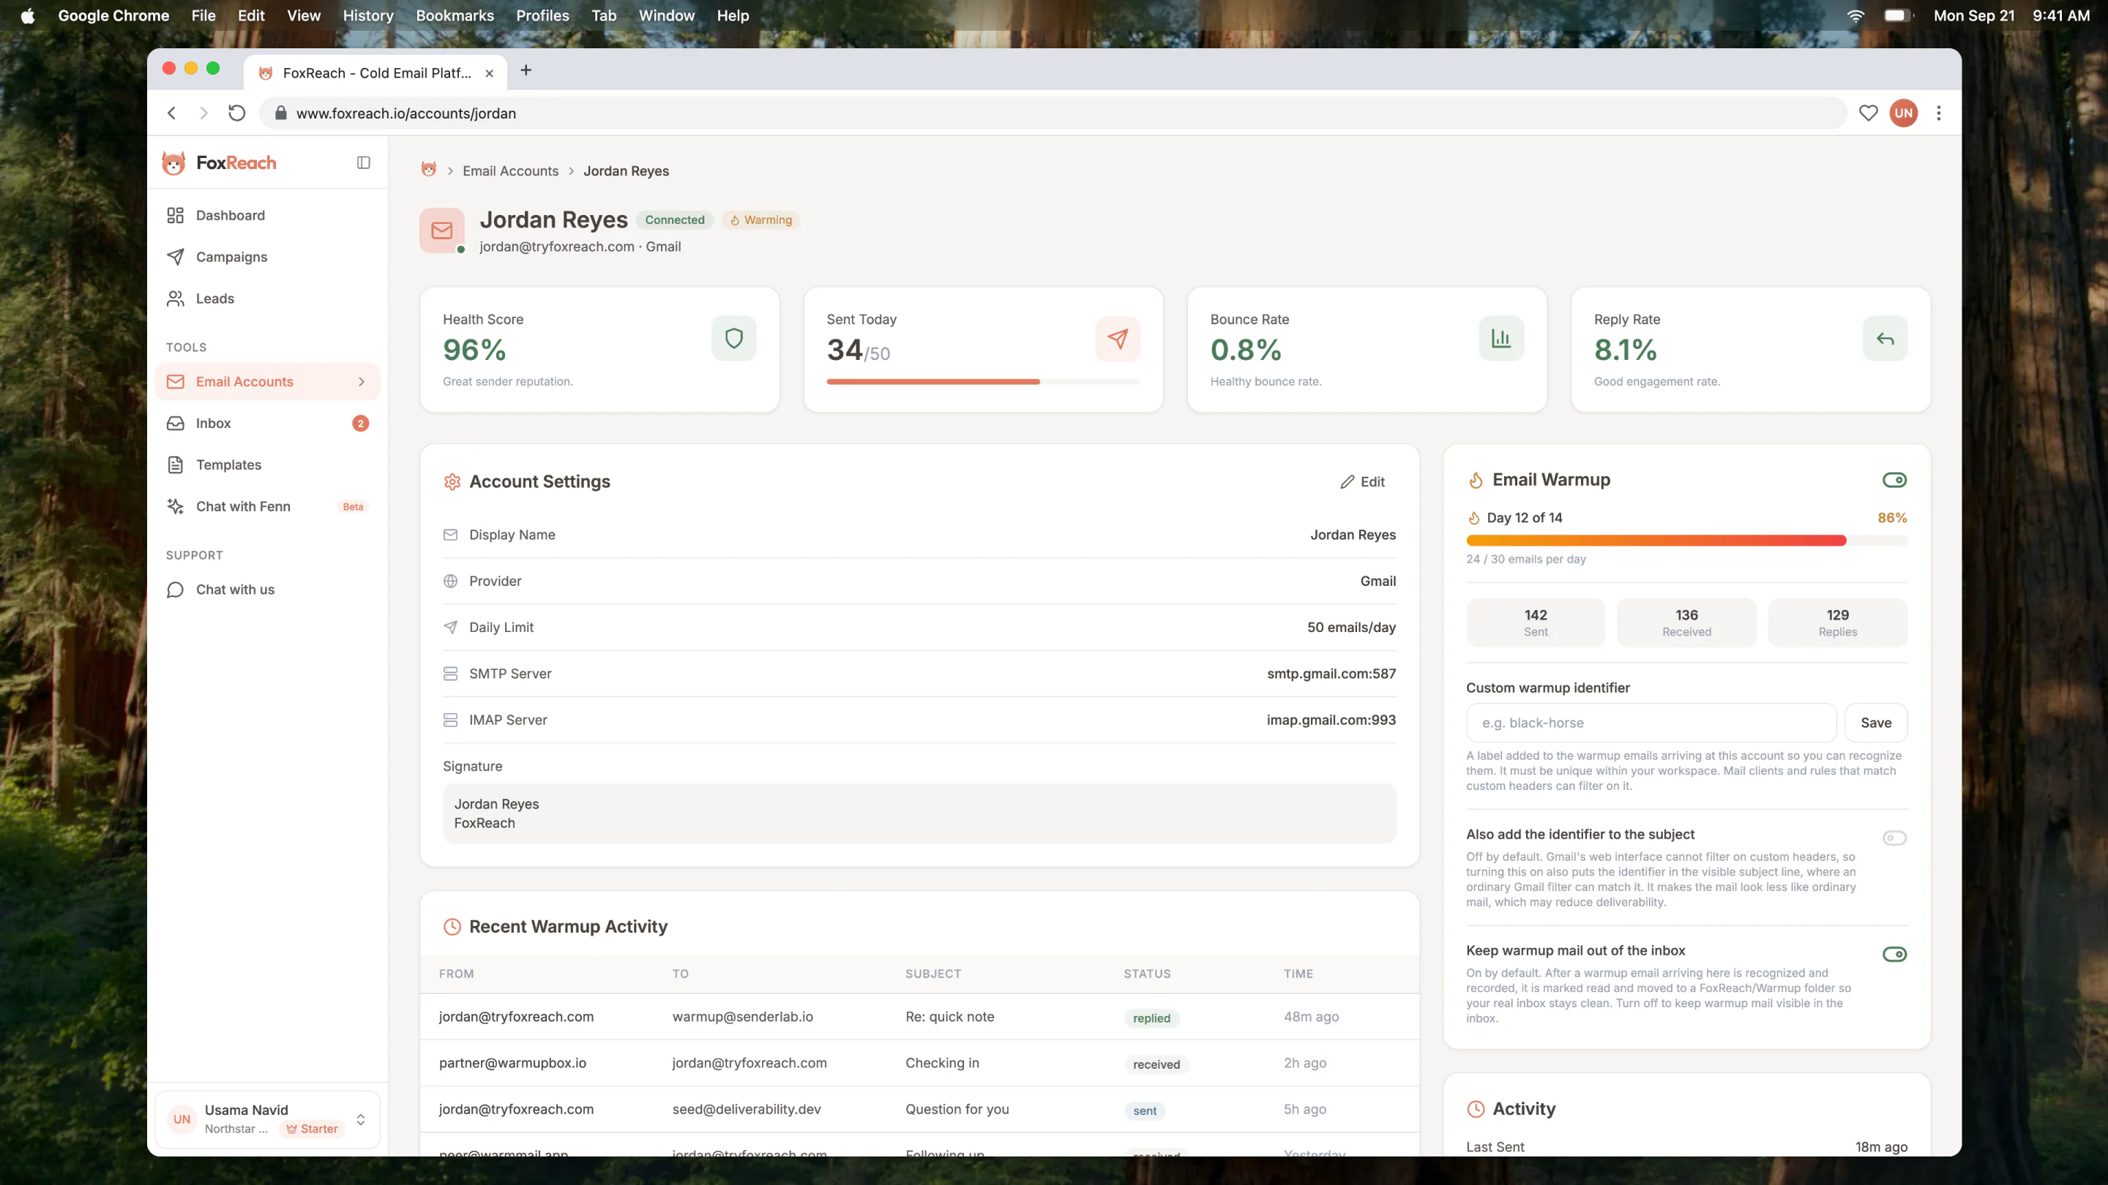Viewport: 2108px width, 1185px height.
Task: Click the Sent Today paper plane icon
Action: click(1118, 339)
